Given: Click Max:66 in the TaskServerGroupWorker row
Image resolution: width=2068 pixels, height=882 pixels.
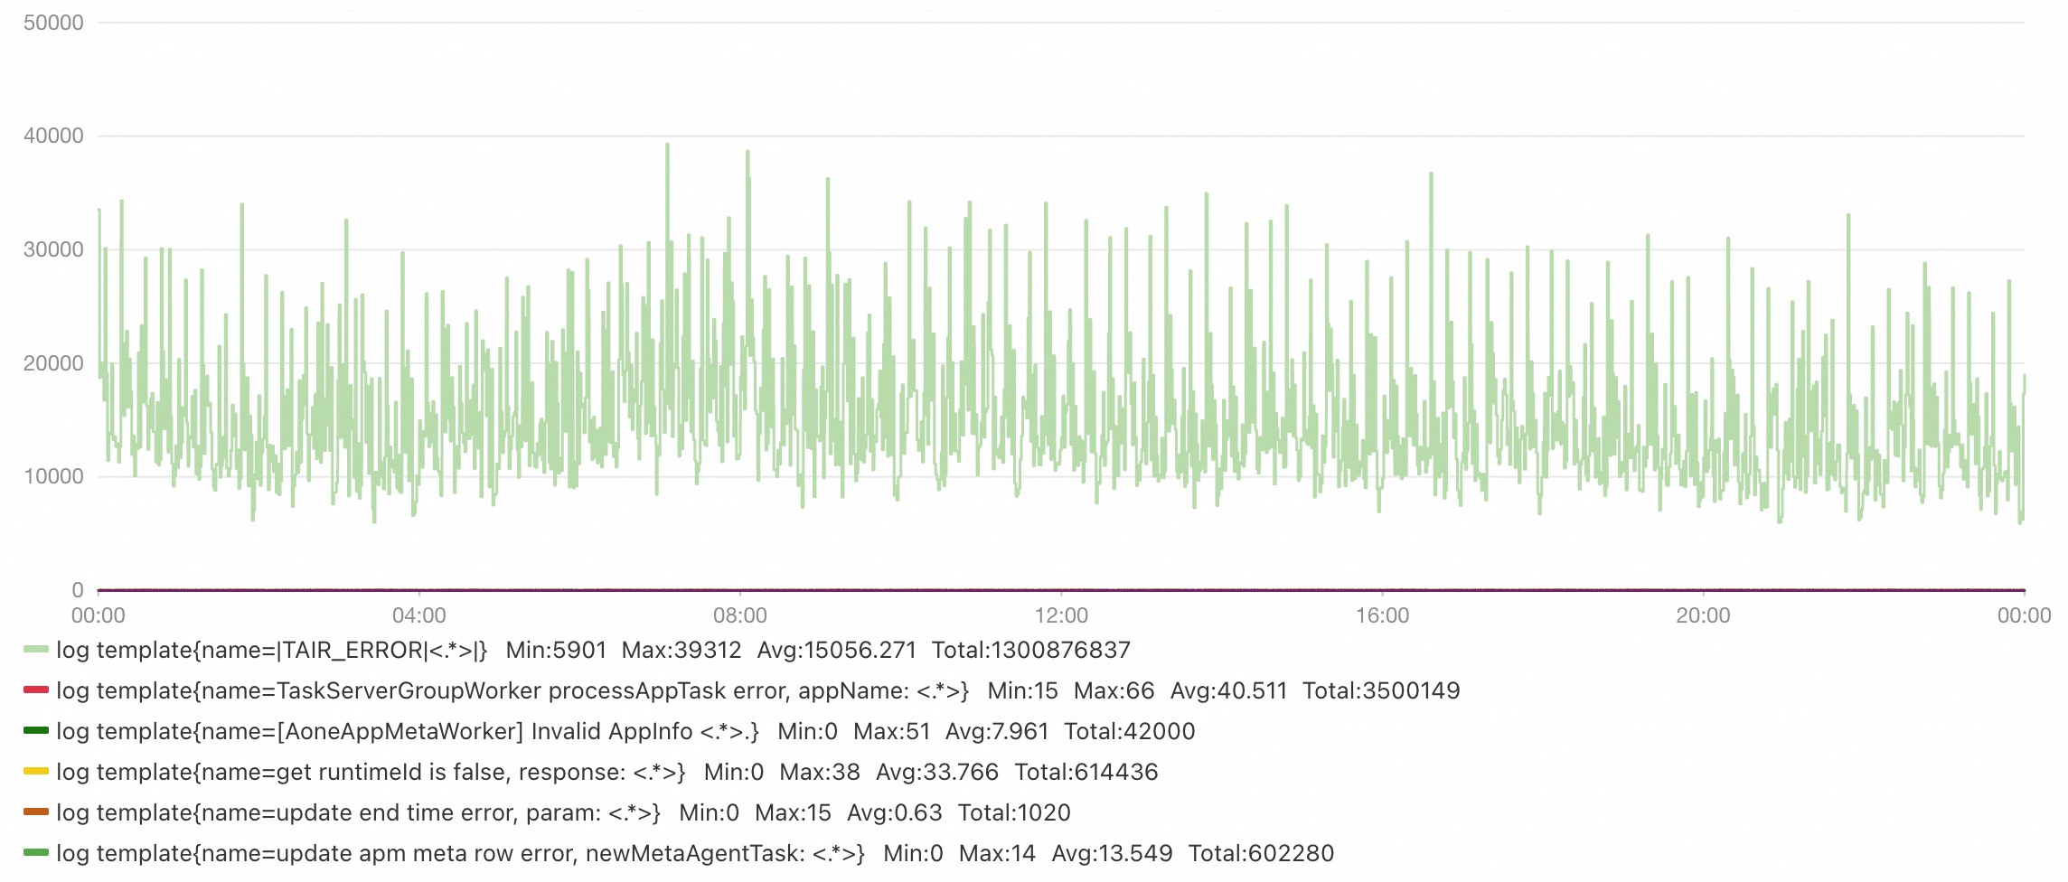Looking at the screenshot, I should click(x=1114, y=690).
